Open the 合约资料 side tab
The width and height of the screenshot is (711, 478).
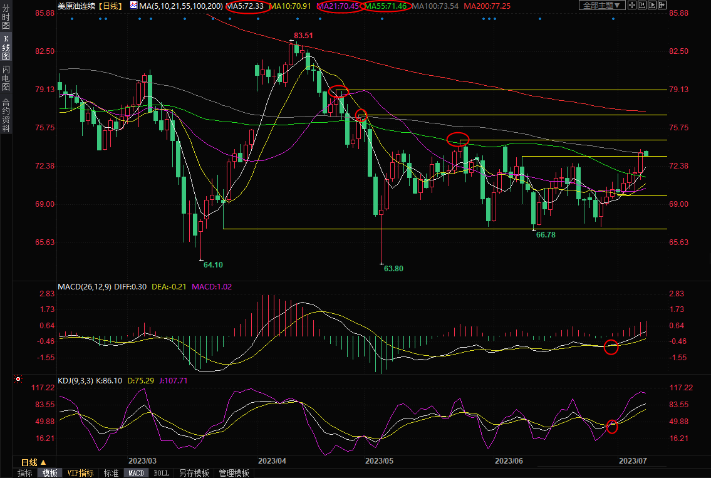point(6,115)
